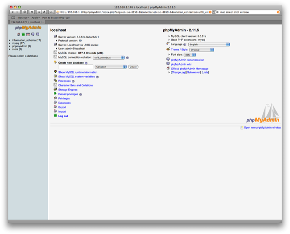Select phpmyadmin (8) database in sidebar

(x=21, y=46)
